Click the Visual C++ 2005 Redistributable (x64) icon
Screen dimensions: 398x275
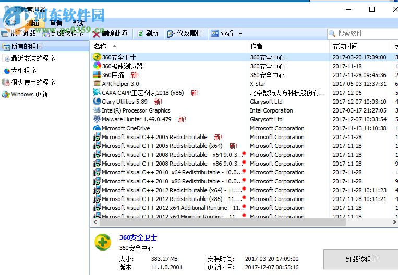point(97,145)
